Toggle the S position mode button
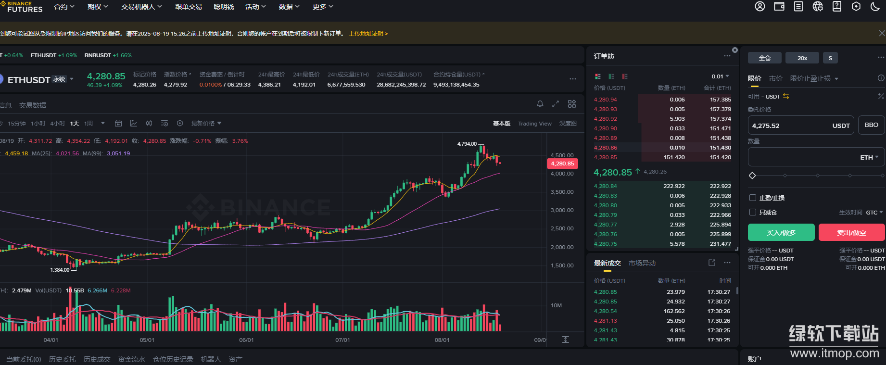The width and height of the screenshot is (886, 365). click(830, 58)
